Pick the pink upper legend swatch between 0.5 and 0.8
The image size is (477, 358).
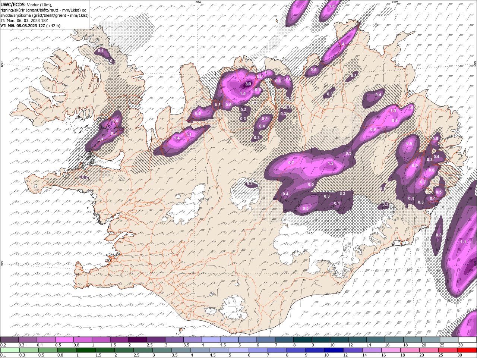coord(64,340)
